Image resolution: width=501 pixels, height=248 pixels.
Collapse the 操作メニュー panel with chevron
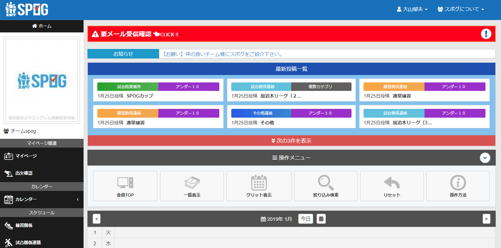pos(485,158)
